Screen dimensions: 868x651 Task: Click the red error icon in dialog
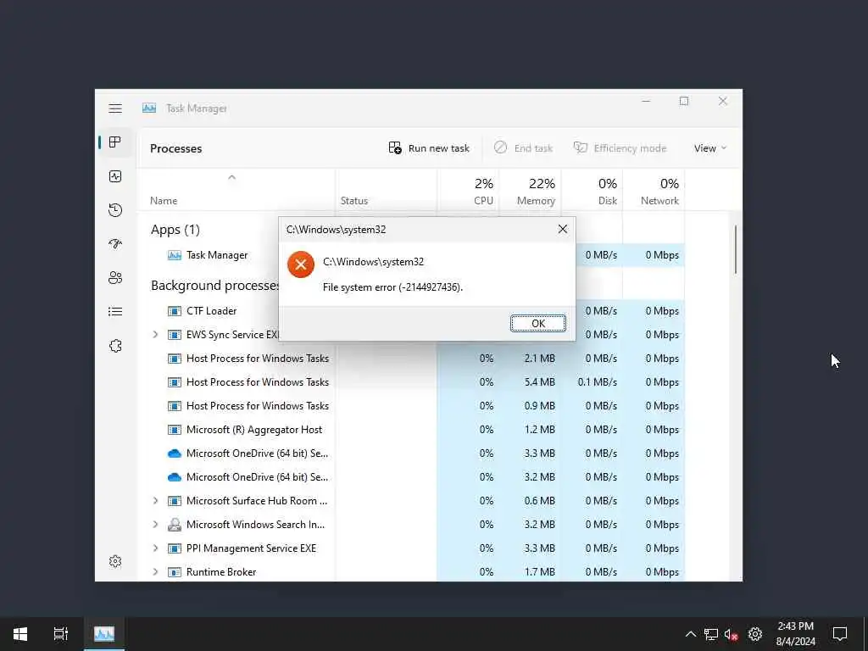(301, 264)
